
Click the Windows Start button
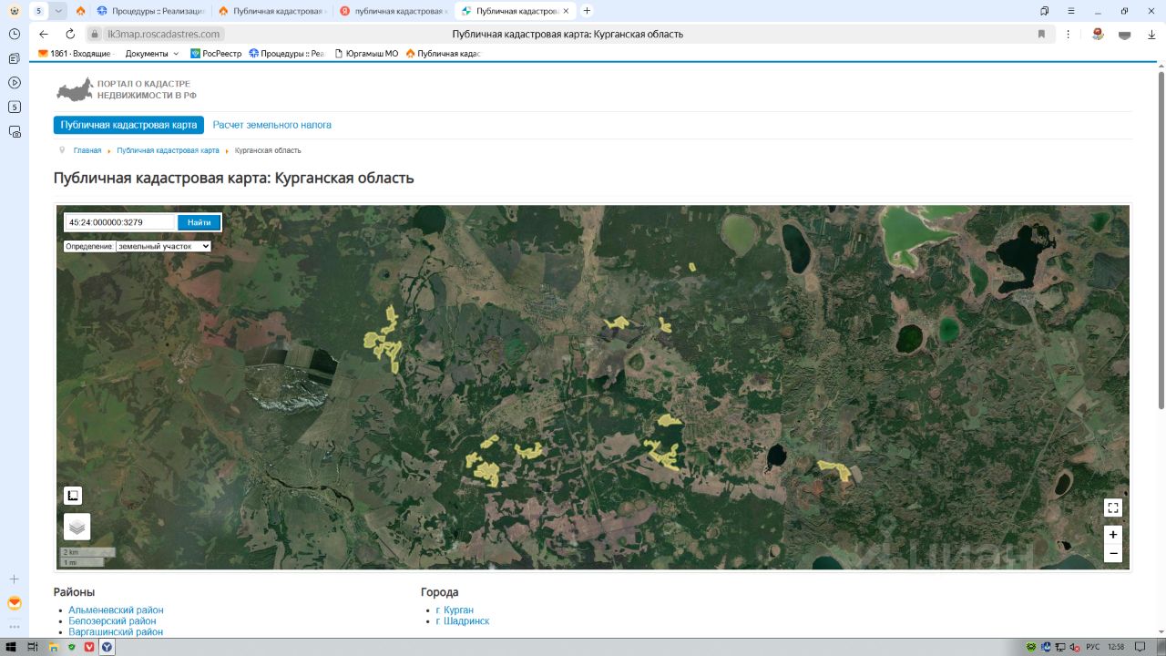click(11, 647)
